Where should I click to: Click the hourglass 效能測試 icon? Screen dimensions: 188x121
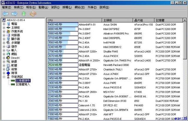(x=8, y=77)
